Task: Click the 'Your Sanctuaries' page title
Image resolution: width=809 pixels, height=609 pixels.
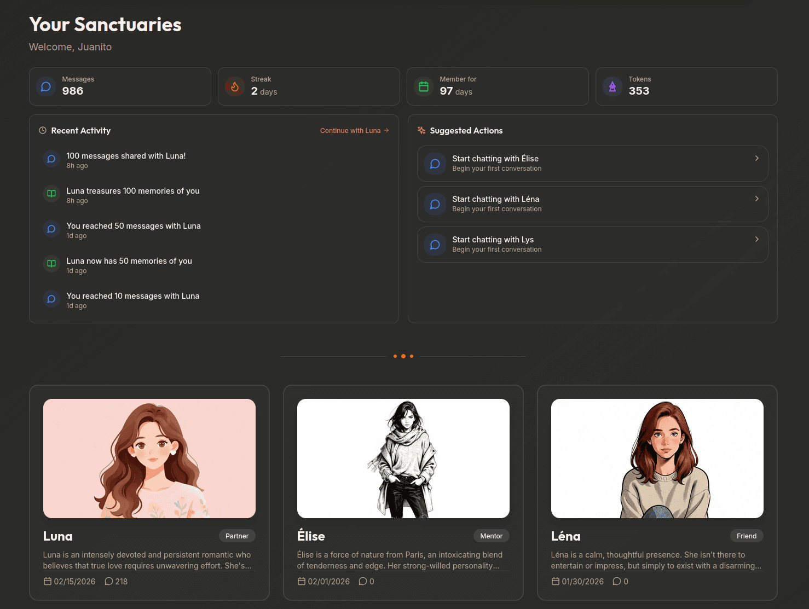Action: pos(105,25)
